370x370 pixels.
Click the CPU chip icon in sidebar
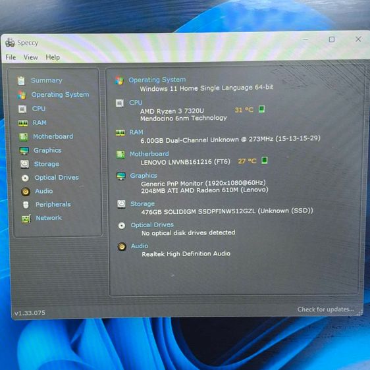(x=22, y=109)
